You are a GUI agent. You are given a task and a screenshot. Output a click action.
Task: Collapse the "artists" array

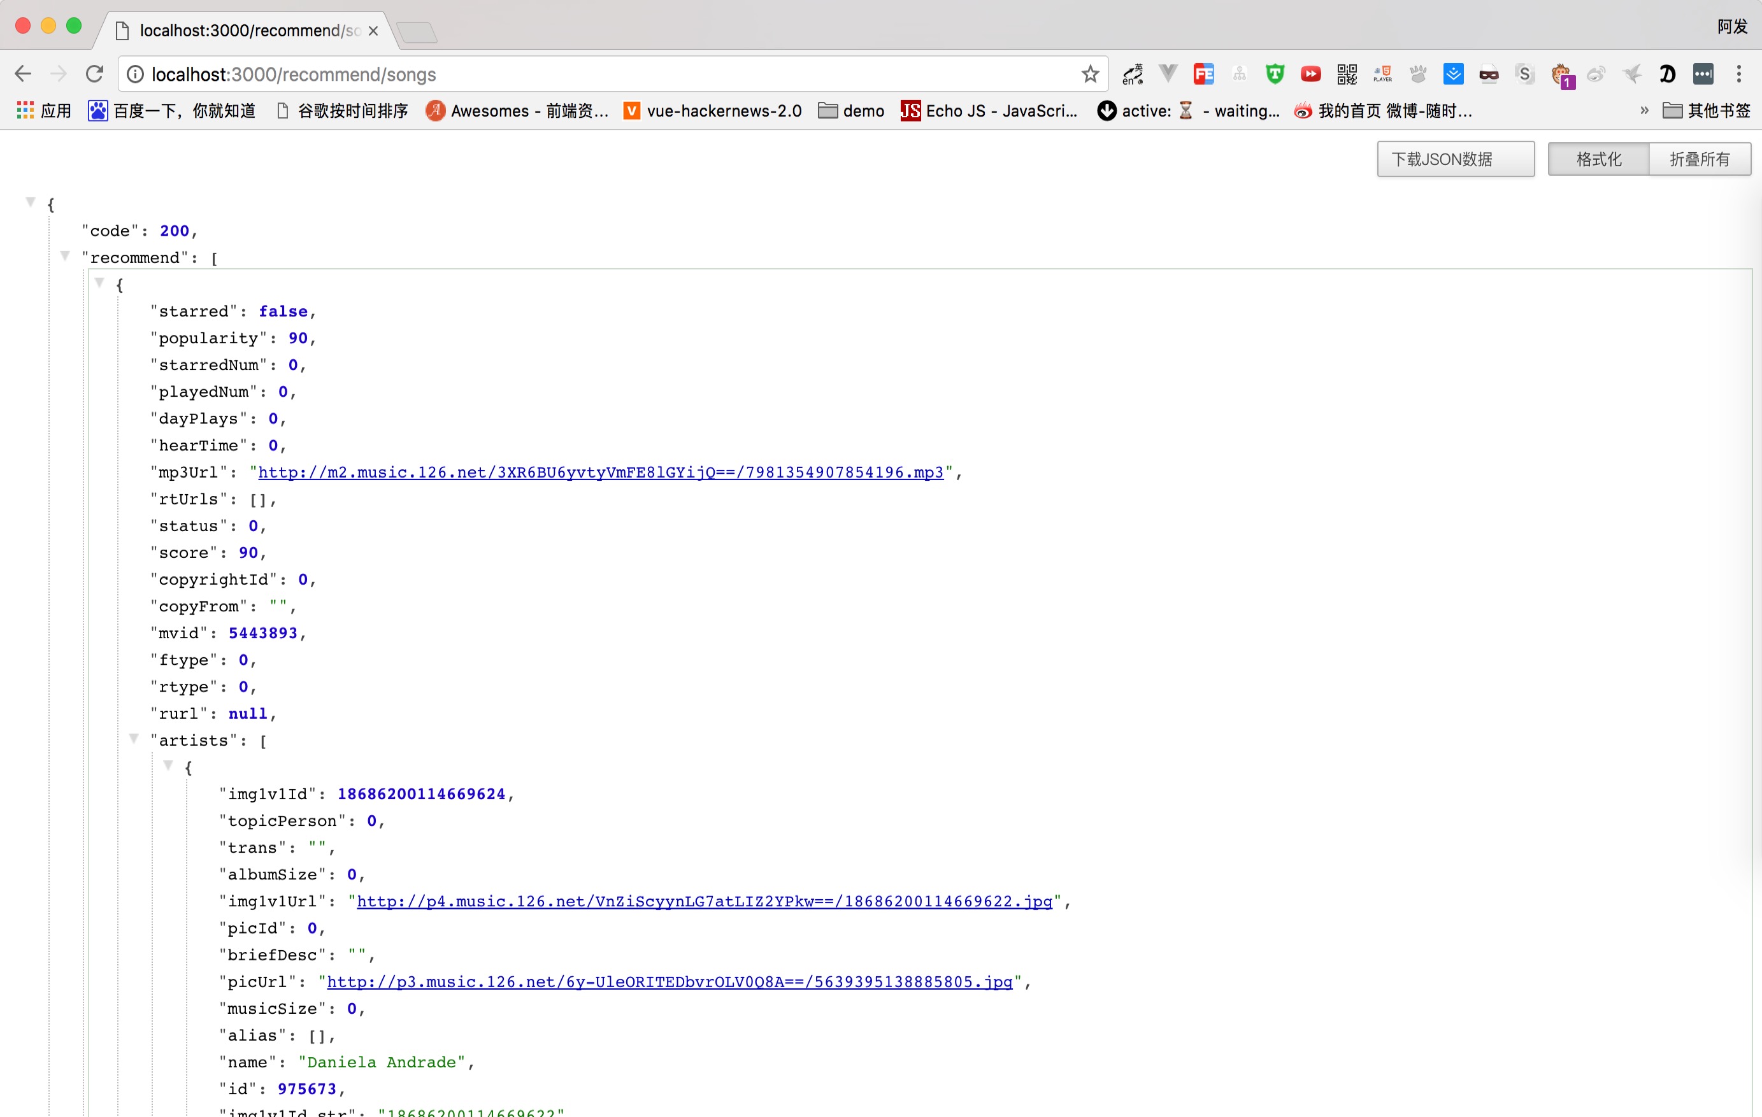click(x=134, y=739)
